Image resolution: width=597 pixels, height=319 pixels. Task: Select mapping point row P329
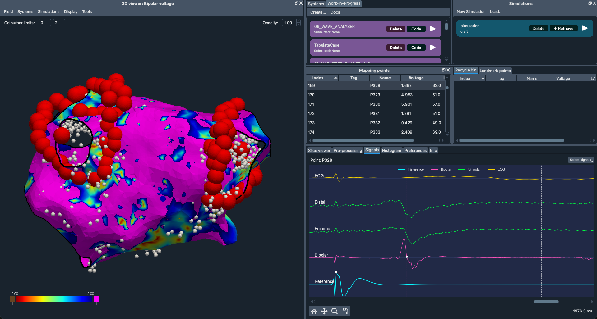pyautogui.click(x=376, y=95)
